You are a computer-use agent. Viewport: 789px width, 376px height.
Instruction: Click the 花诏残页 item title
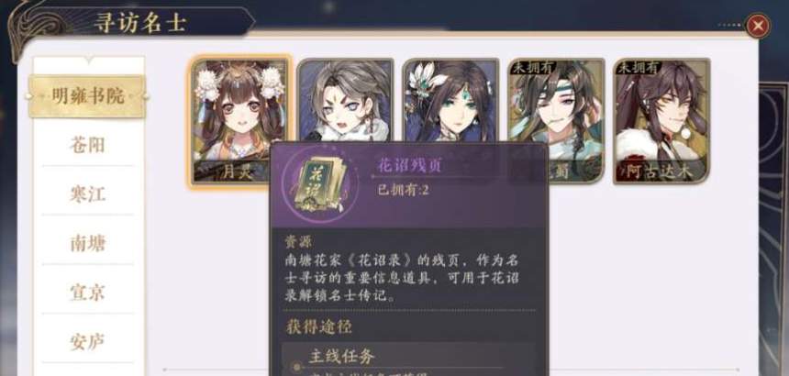[409, 165]
